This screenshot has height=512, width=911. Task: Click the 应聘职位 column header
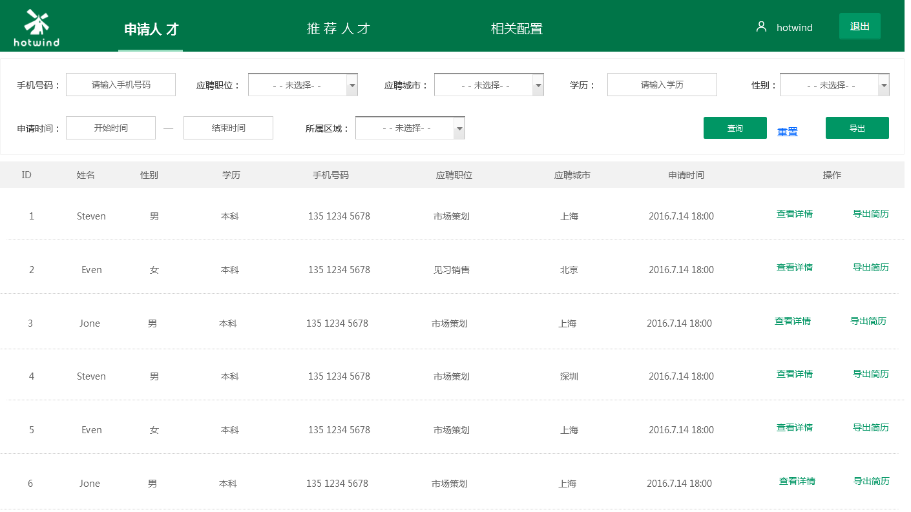click(x=454, y=176)
